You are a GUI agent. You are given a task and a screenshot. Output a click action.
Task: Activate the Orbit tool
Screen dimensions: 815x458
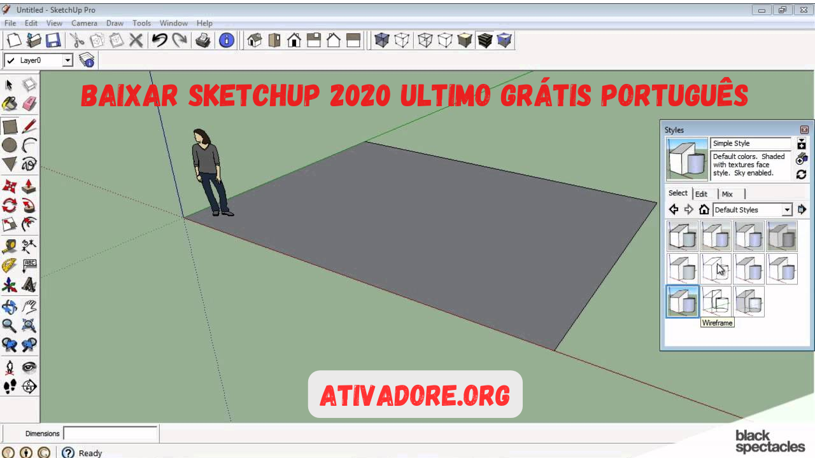coord(10,307)
